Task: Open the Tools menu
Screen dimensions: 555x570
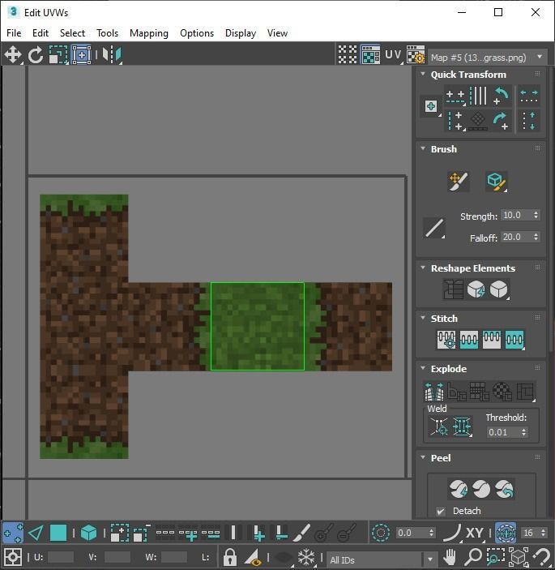Action: point(107,33)
